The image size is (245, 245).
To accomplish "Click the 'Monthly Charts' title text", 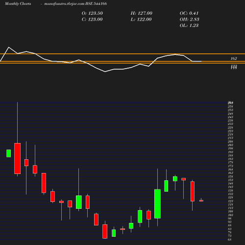I will (x=18, y=3).
